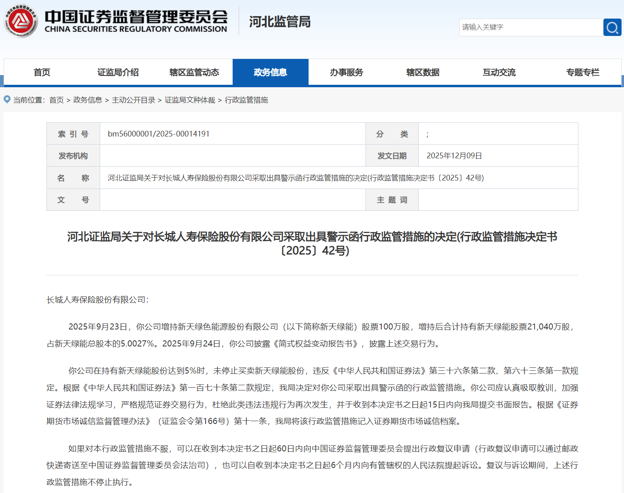Focus the 请输入关键字 search field
This screenshot has height=493, width=624.
coord(531,27)
